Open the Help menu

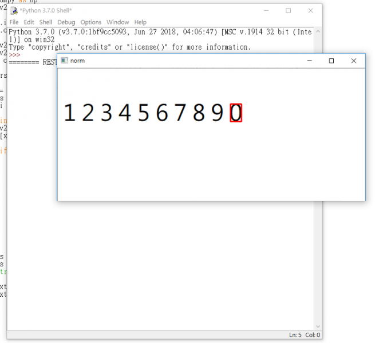pyautogui.click(x=140, y=22)
